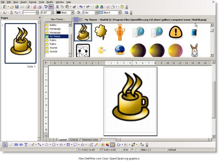219x162 pixels.
Task: Switch gallery to detailed list view
Action: coord(81,19)
